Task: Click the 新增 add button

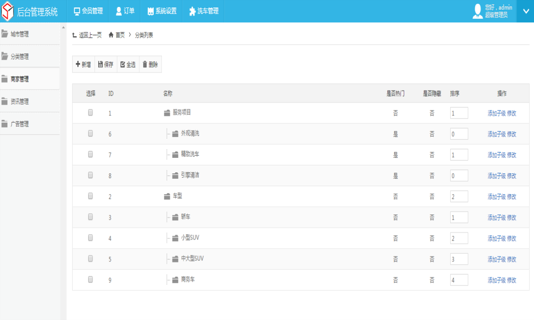Action: [83, 65]
